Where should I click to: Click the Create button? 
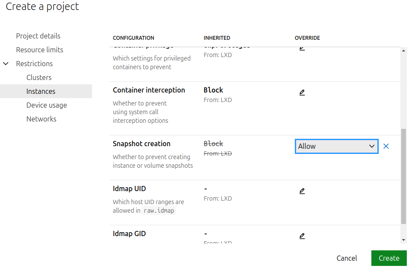pos(389,258)
